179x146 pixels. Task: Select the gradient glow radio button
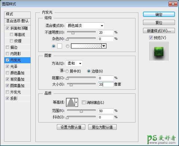(68, 46)
